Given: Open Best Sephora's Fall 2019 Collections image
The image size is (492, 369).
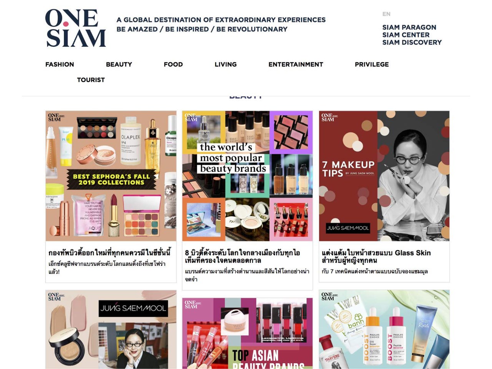Looking at the screenshot, I should click(x=111, y=176).
